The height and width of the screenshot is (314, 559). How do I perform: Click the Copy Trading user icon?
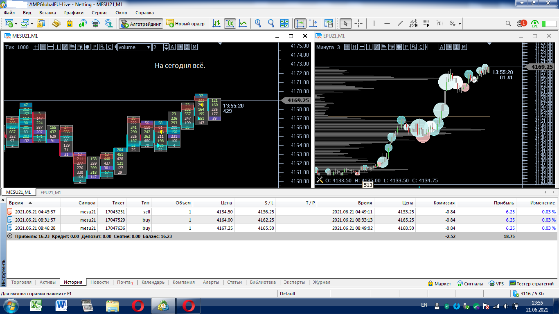click(108, 24)
